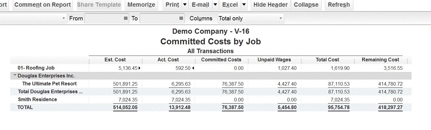Open the To date calendar picker
The height and width of the screenshot is (130, 431).
point(181,19)
